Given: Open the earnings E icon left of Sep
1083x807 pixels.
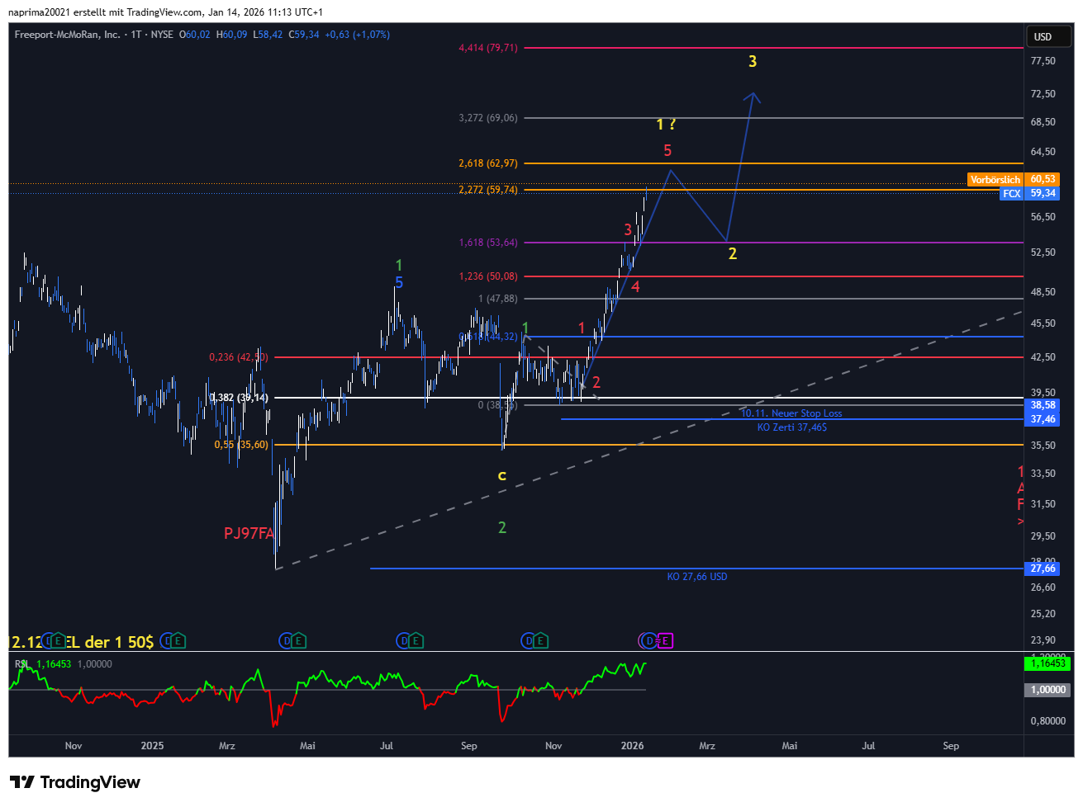Looking at the screenshot, I should click(x=416, y=641).
